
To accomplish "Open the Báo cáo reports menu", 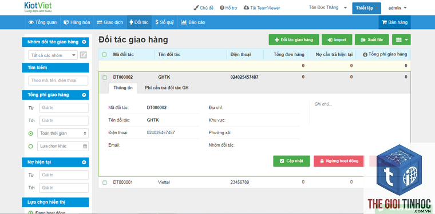I will coord(193,22).
